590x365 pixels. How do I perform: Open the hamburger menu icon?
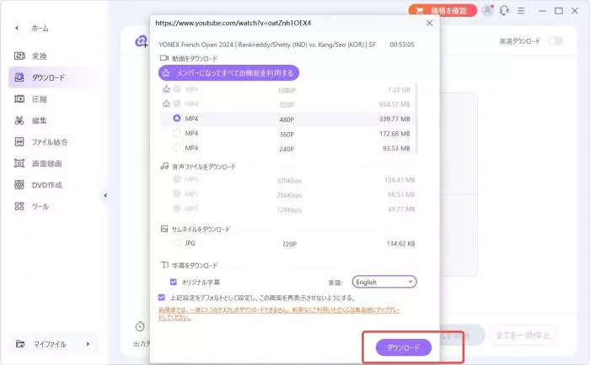pyautogui.click(x=521, y=11)
